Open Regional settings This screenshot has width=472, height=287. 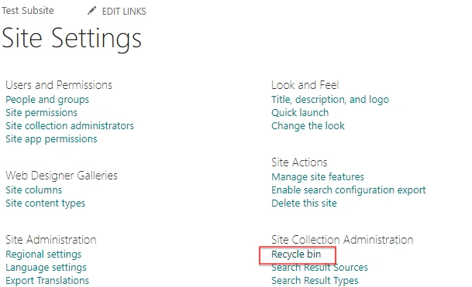[43, 255]
